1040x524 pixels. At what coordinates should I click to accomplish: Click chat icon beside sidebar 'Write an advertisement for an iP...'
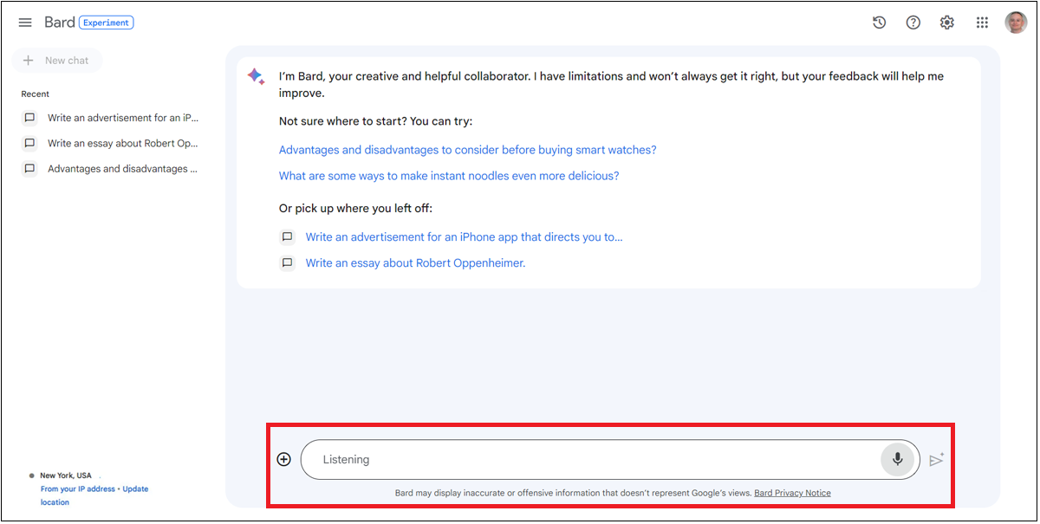[29, 118]
